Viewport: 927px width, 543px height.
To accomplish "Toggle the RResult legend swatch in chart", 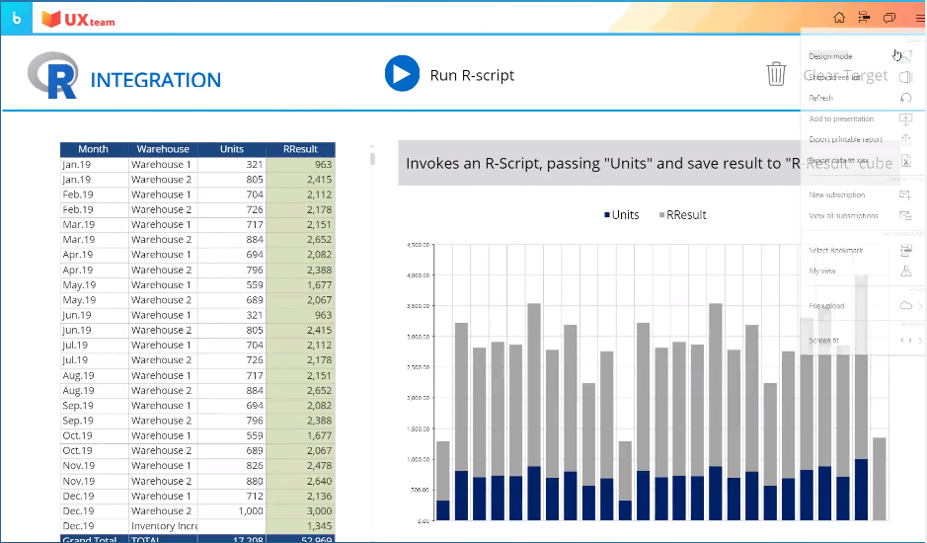I will click(x=661, y=214).
